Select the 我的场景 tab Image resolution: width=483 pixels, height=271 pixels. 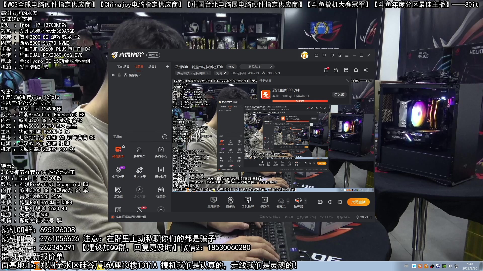pyautogui.click(x=123, y=66)
